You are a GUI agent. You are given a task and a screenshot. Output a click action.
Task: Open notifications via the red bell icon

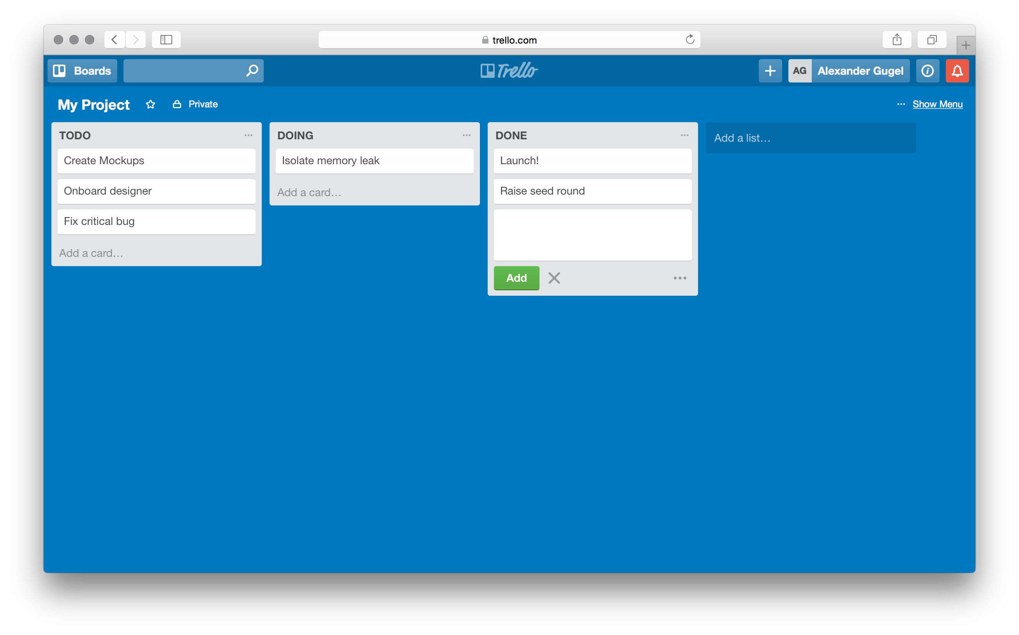pyautogui.click(x=957, y=70)
